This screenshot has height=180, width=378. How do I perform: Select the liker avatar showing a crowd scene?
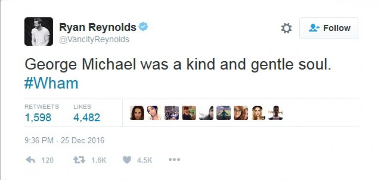[171, 113]
